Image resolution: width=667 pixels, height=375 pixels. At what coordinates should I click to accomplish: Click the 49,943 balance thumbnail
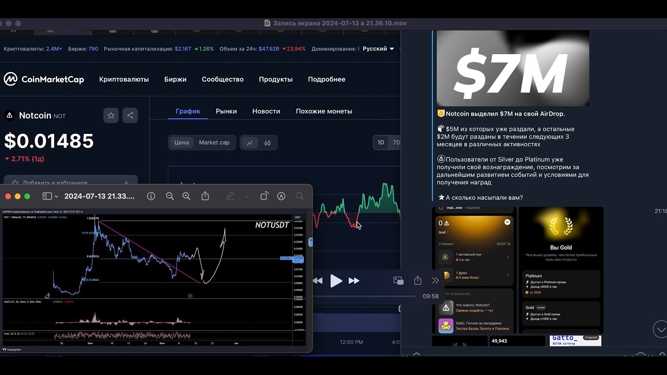(x=517, y=341)
